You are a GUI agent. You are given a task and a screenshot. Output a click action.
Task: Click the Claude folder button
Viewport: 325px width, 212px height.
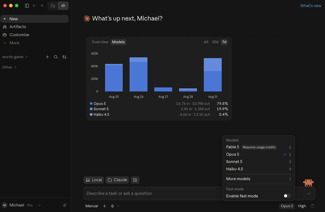pos(117,180)
